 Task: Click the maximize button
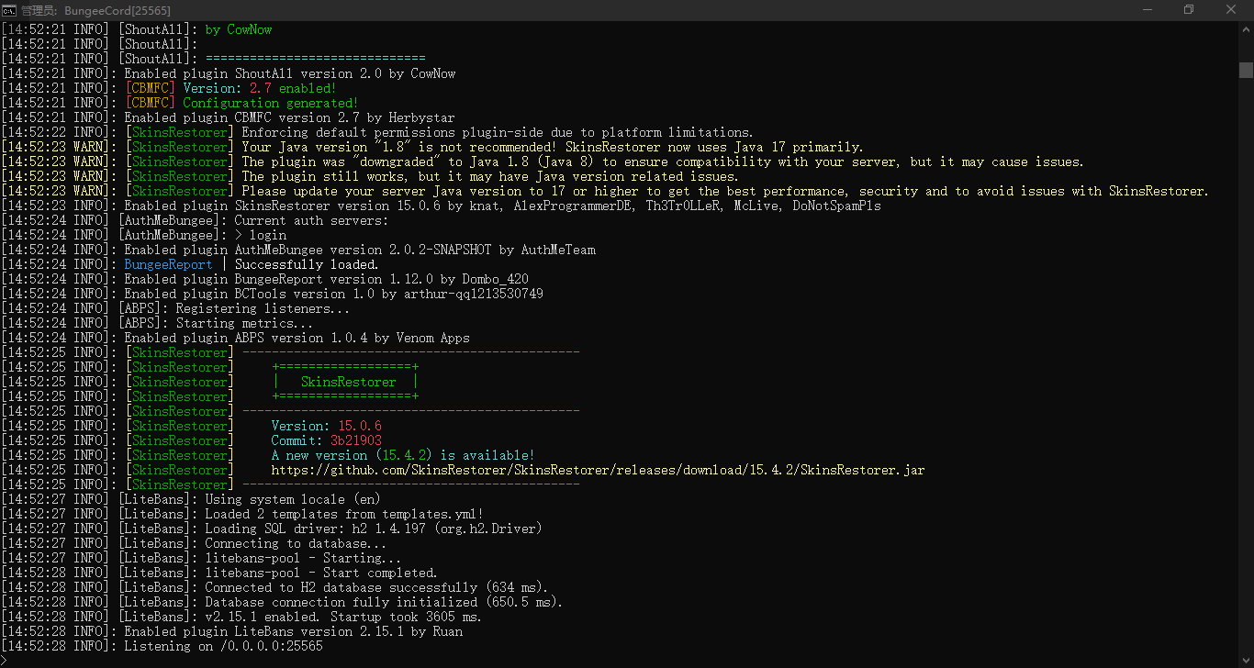click(x=1189, y=9)
